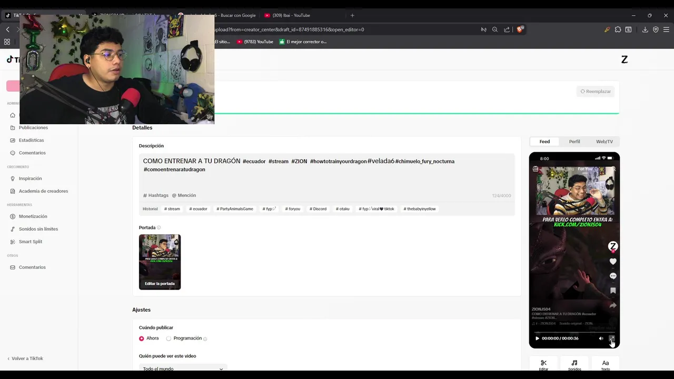Screen dimensions: 674x379
Task: Open the Todo el mundo visibility dropdown
Action: pos(183,368)
